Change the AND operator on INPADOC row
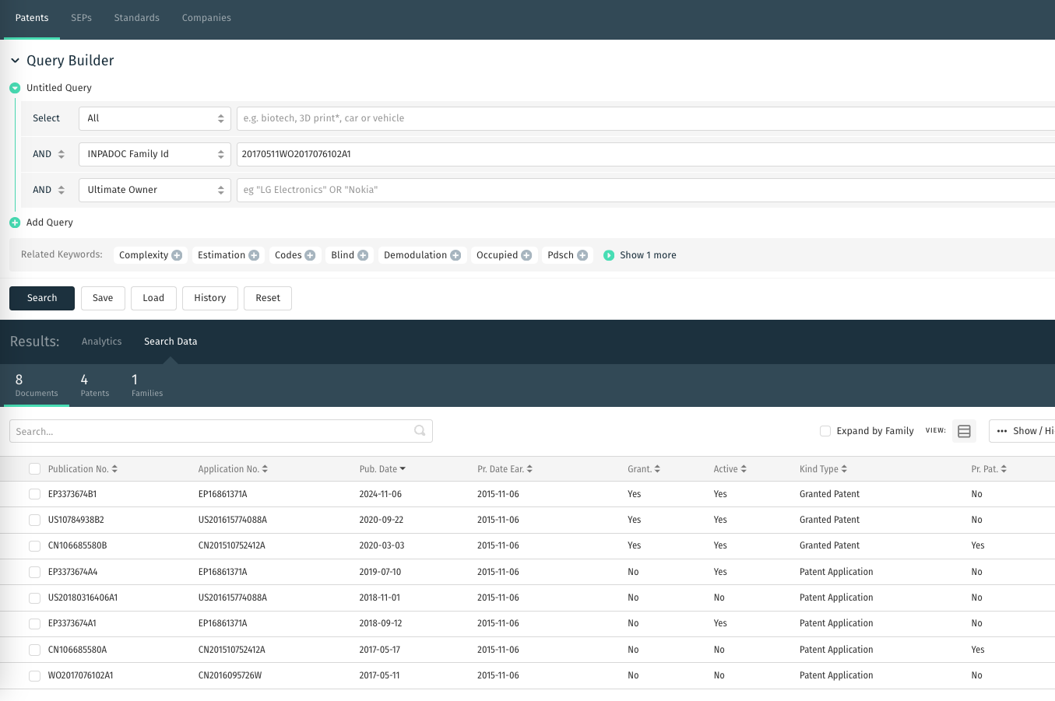1055x701 pixels. tap(49, 154)
